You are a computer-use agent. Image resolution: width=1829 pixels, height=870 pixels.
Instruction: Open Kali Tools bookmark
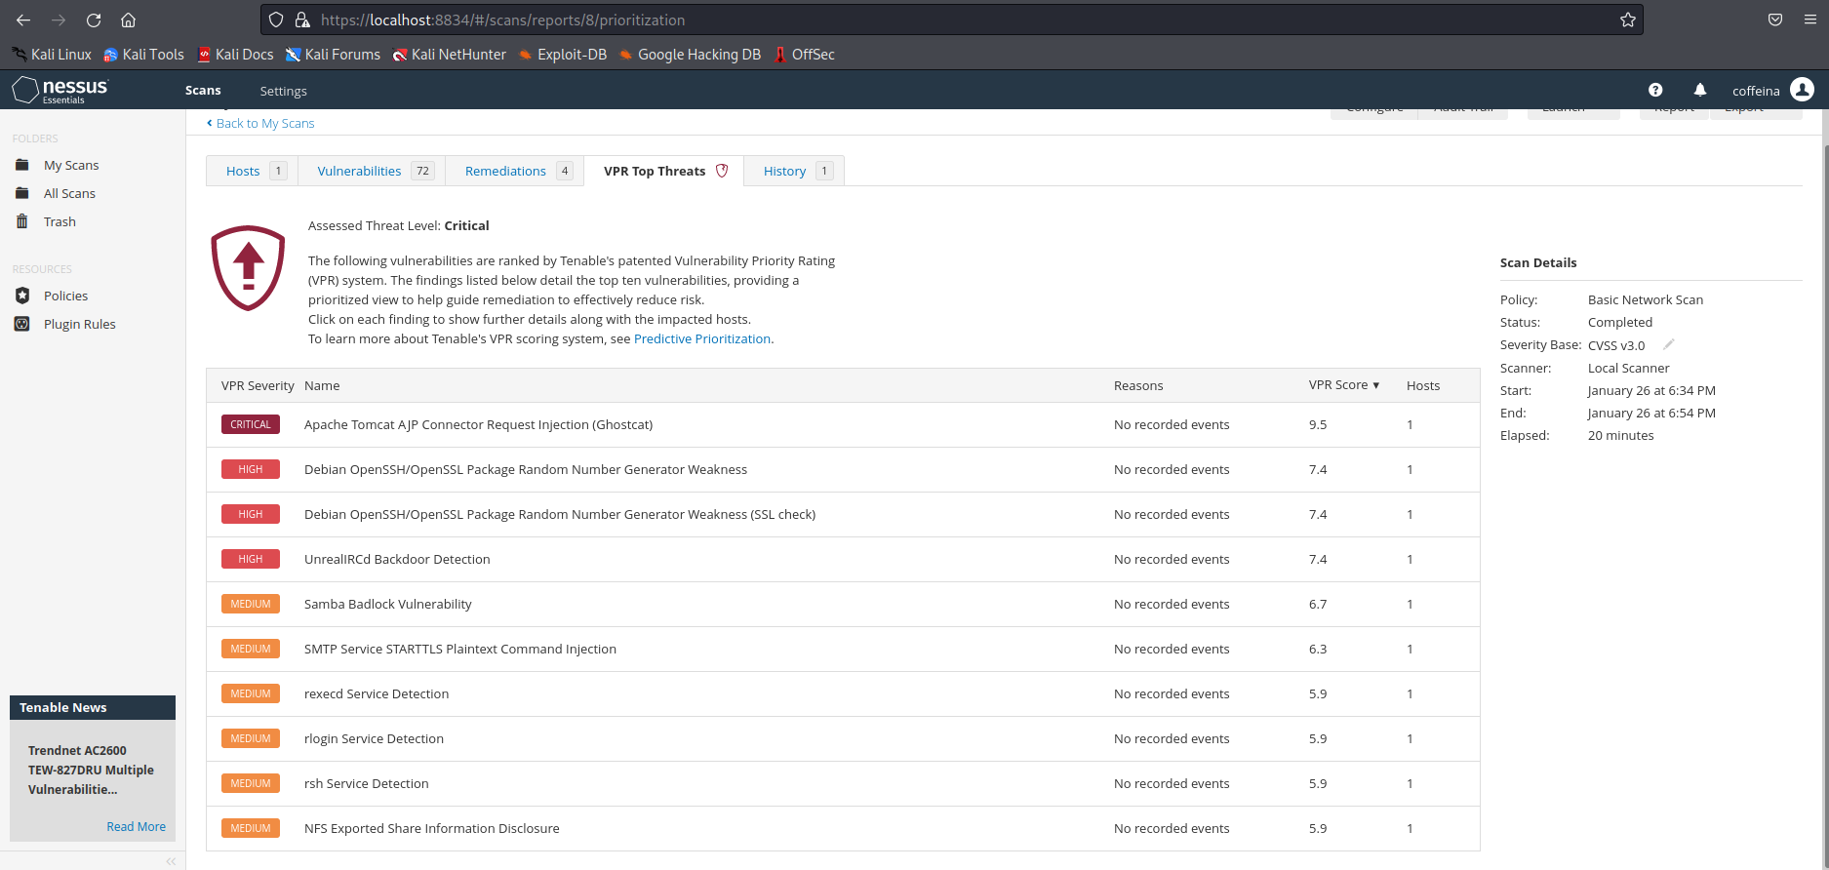(144, 55)
